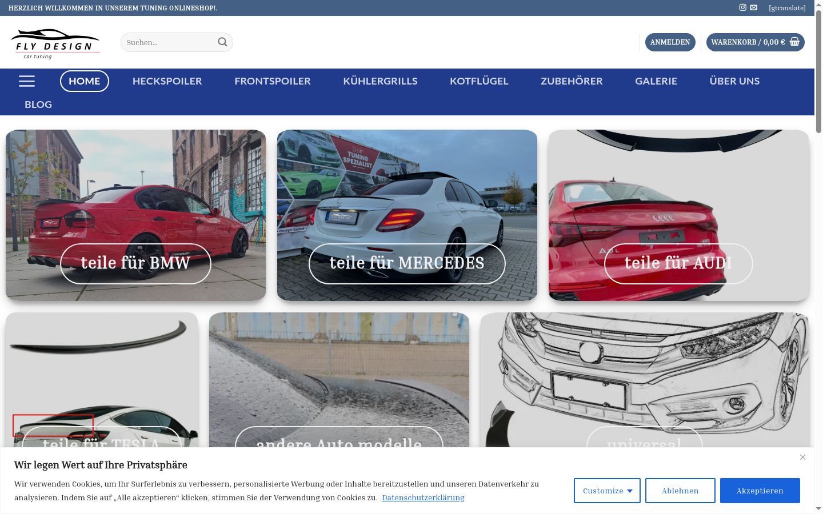Click the email envelope icon

click(x=754, y=7)
